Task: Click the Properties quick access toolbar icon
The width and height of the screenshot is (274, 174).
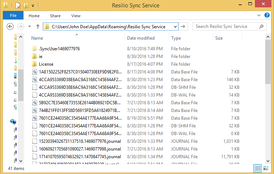Action: click(18, 6)
